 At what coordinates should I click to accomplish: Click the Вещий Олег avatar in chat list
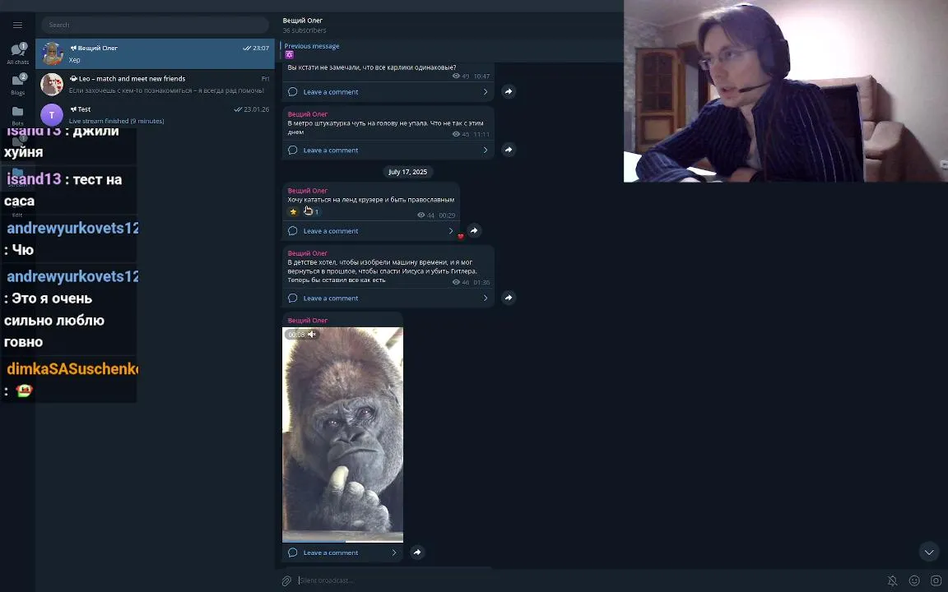point(52,53)
